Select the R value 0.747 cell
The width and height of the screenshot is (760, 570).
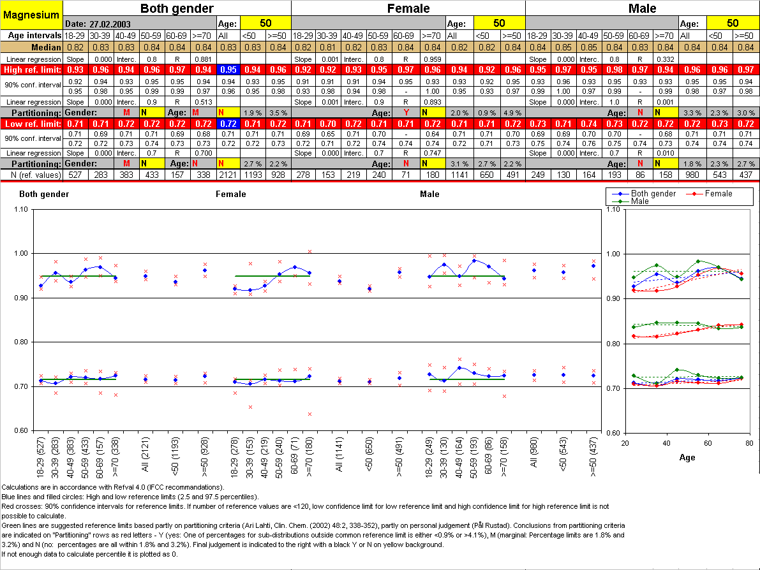pyautogui.click(x=433, y=153)
